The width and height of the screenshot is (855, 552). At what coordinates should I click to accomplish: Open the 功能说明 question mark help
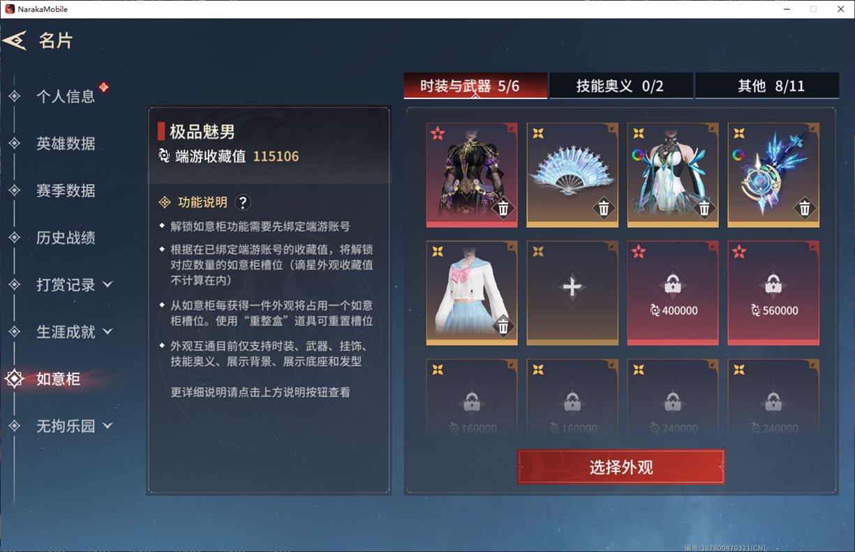242,202
